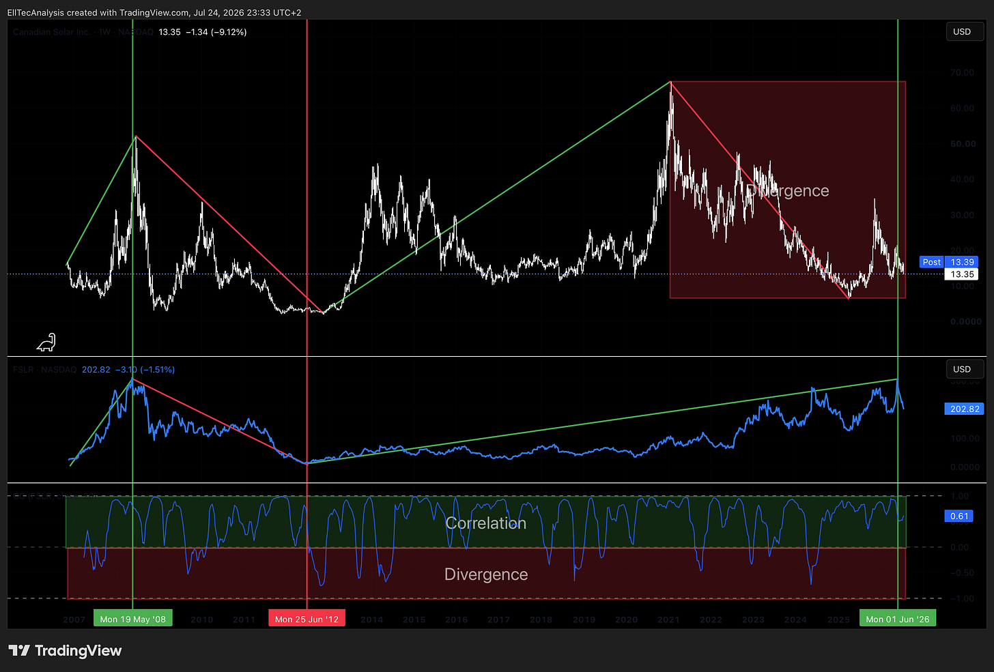
Task: Click the Canadian Solar Inc. symbol title
Action: coord(83,32)
